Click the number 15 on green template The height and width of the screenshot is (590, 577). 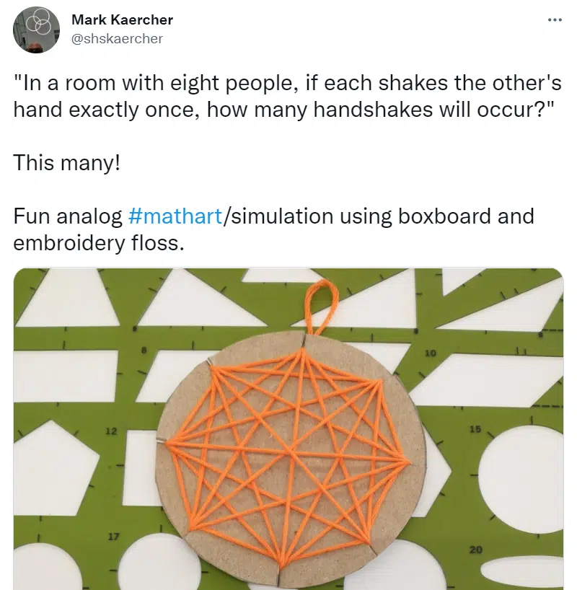pos(475,428)
